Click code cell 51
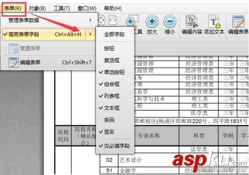The image size is (249, 175). tap(109, 171)
